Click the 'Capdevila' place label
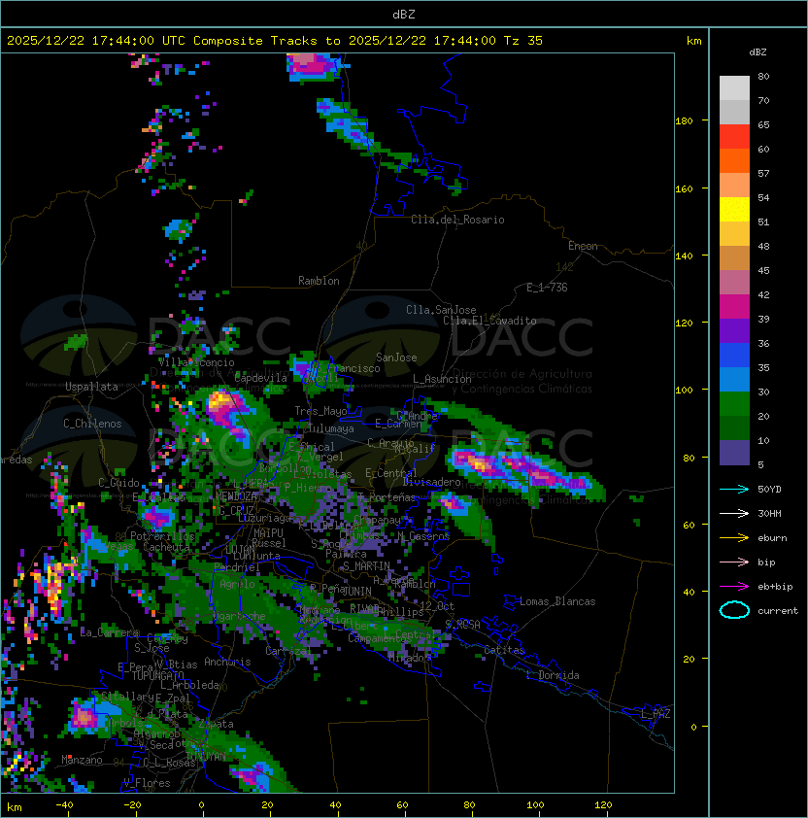This screenshot has height=818, width=808. pyautogui.click(x=260, y=378)
